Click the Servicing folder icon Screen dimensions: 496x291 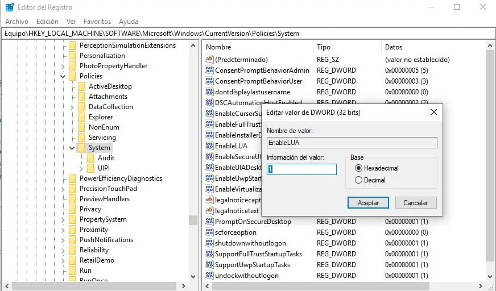(x=81, y=138)
